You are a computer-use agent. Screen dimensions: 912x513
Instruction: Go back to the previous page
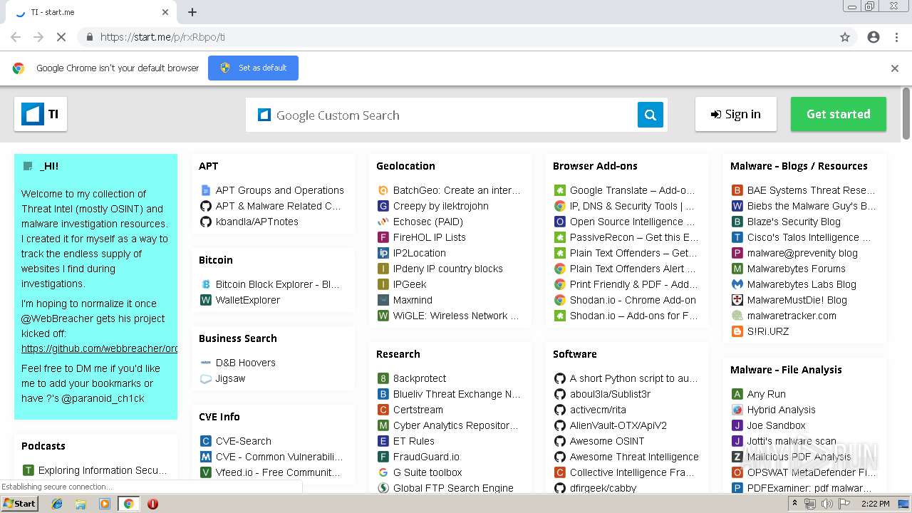pyautogui.click(x=16, y=37)
